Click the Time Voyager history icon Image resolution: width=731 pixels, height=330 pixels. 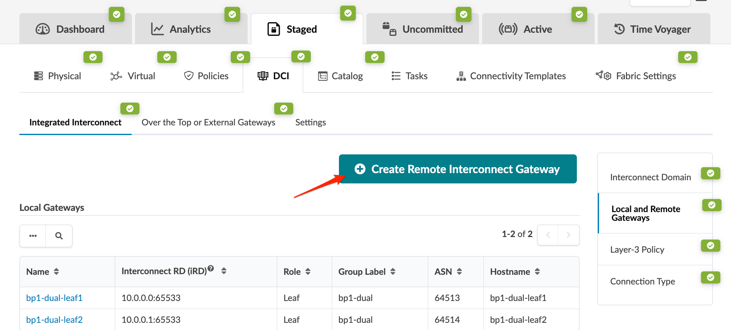619,29
